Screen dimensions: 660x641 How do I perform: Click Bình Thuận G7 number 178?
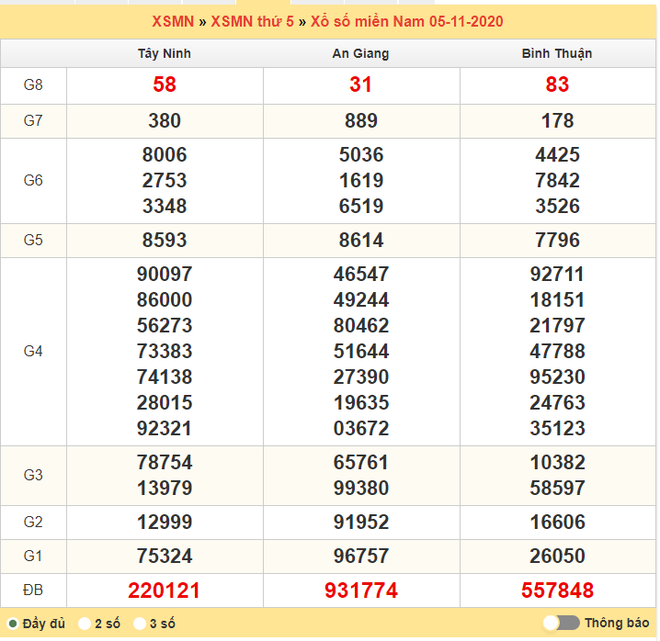coord(557,121)
